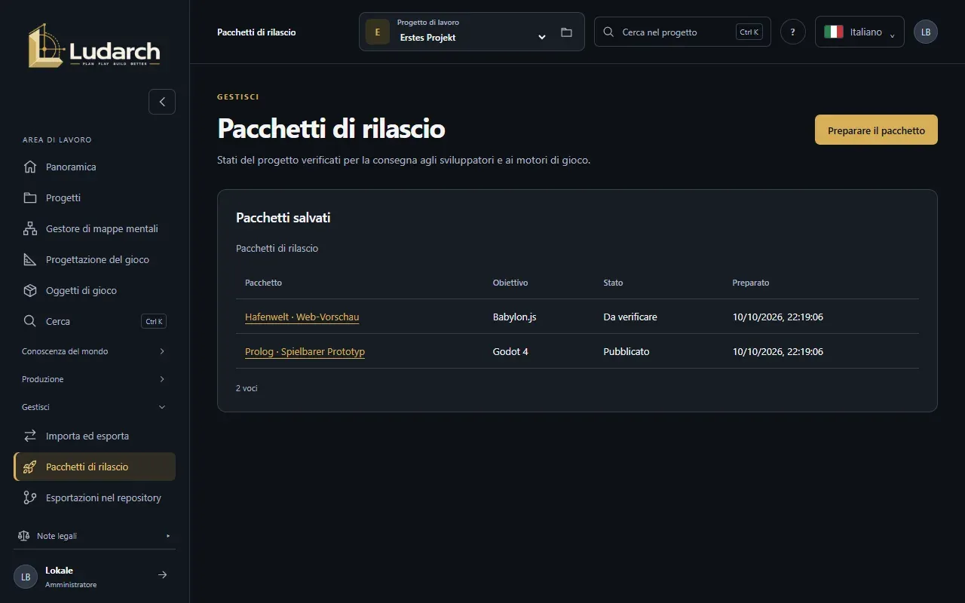Go to Panoramica in the sidebar
The image size is (965, 603).
coord(94,167)
